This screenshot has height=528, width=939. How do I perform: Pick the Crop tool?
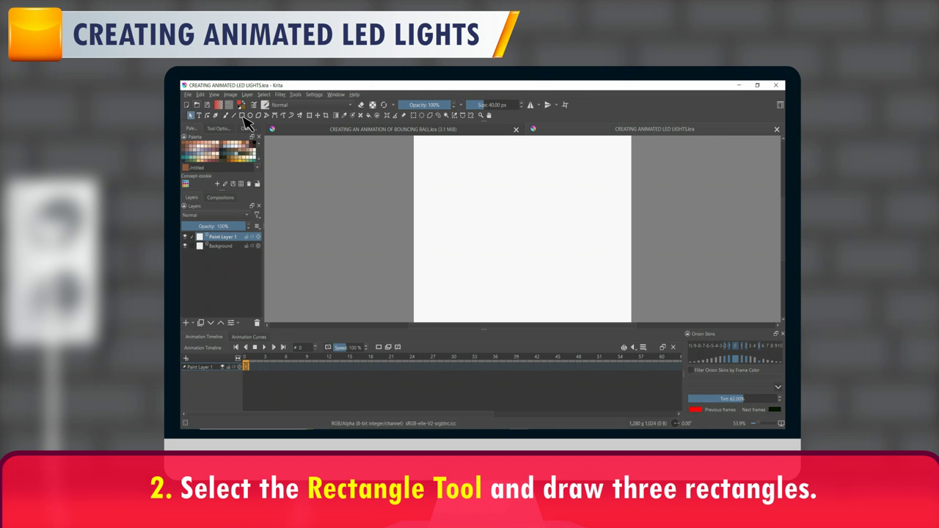coord(326,115)
